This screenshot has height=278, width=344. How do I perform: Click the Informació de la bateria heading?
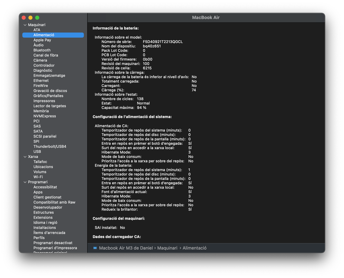[116, 28]
